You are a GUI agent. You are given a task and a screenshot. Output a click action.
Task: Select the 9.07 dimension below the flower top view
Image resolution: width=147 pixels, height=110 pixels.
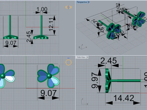(x=48, y=93)
